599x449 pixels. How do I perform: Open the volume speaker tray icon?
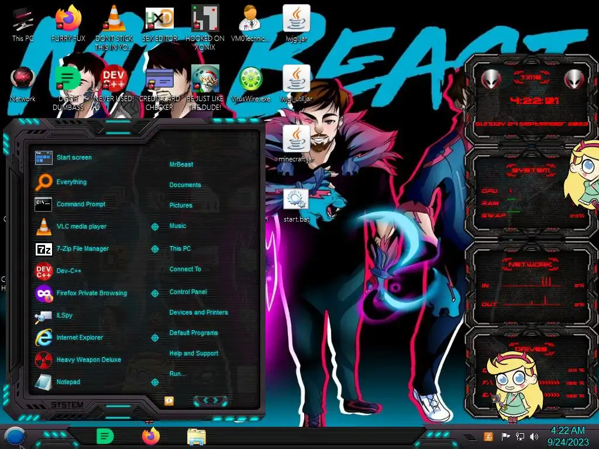[534, 436]
